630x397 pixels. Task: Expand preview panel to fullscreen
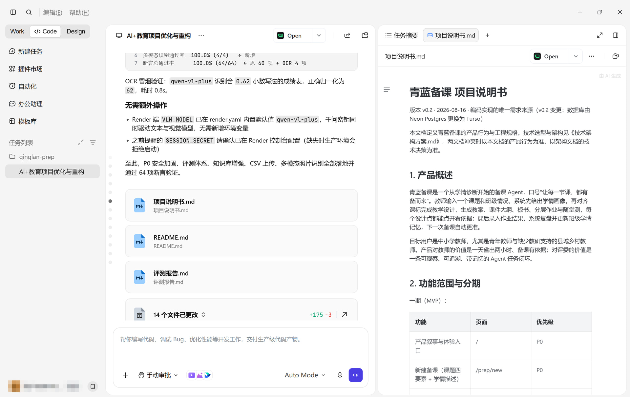coord(600,35)
